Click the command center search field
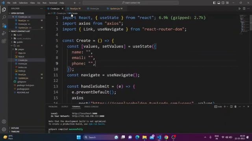The height and width of the screenshot is (141, 252). [x=131, y=3]
